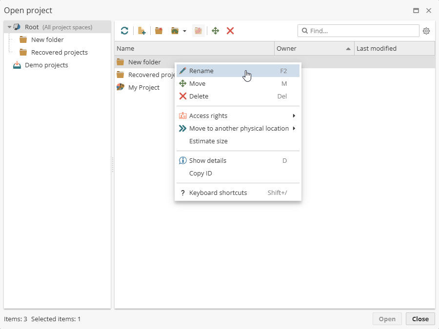Click the My Project palette icon

pos(120,87)
